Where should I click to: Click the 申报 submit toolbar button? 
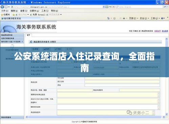click(58, 49)
